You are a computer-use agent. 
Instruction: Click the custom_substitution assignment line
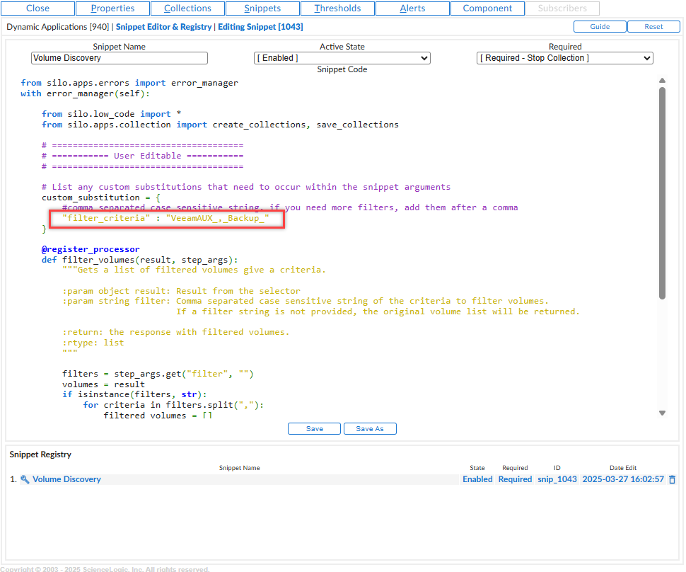[101, 198]
